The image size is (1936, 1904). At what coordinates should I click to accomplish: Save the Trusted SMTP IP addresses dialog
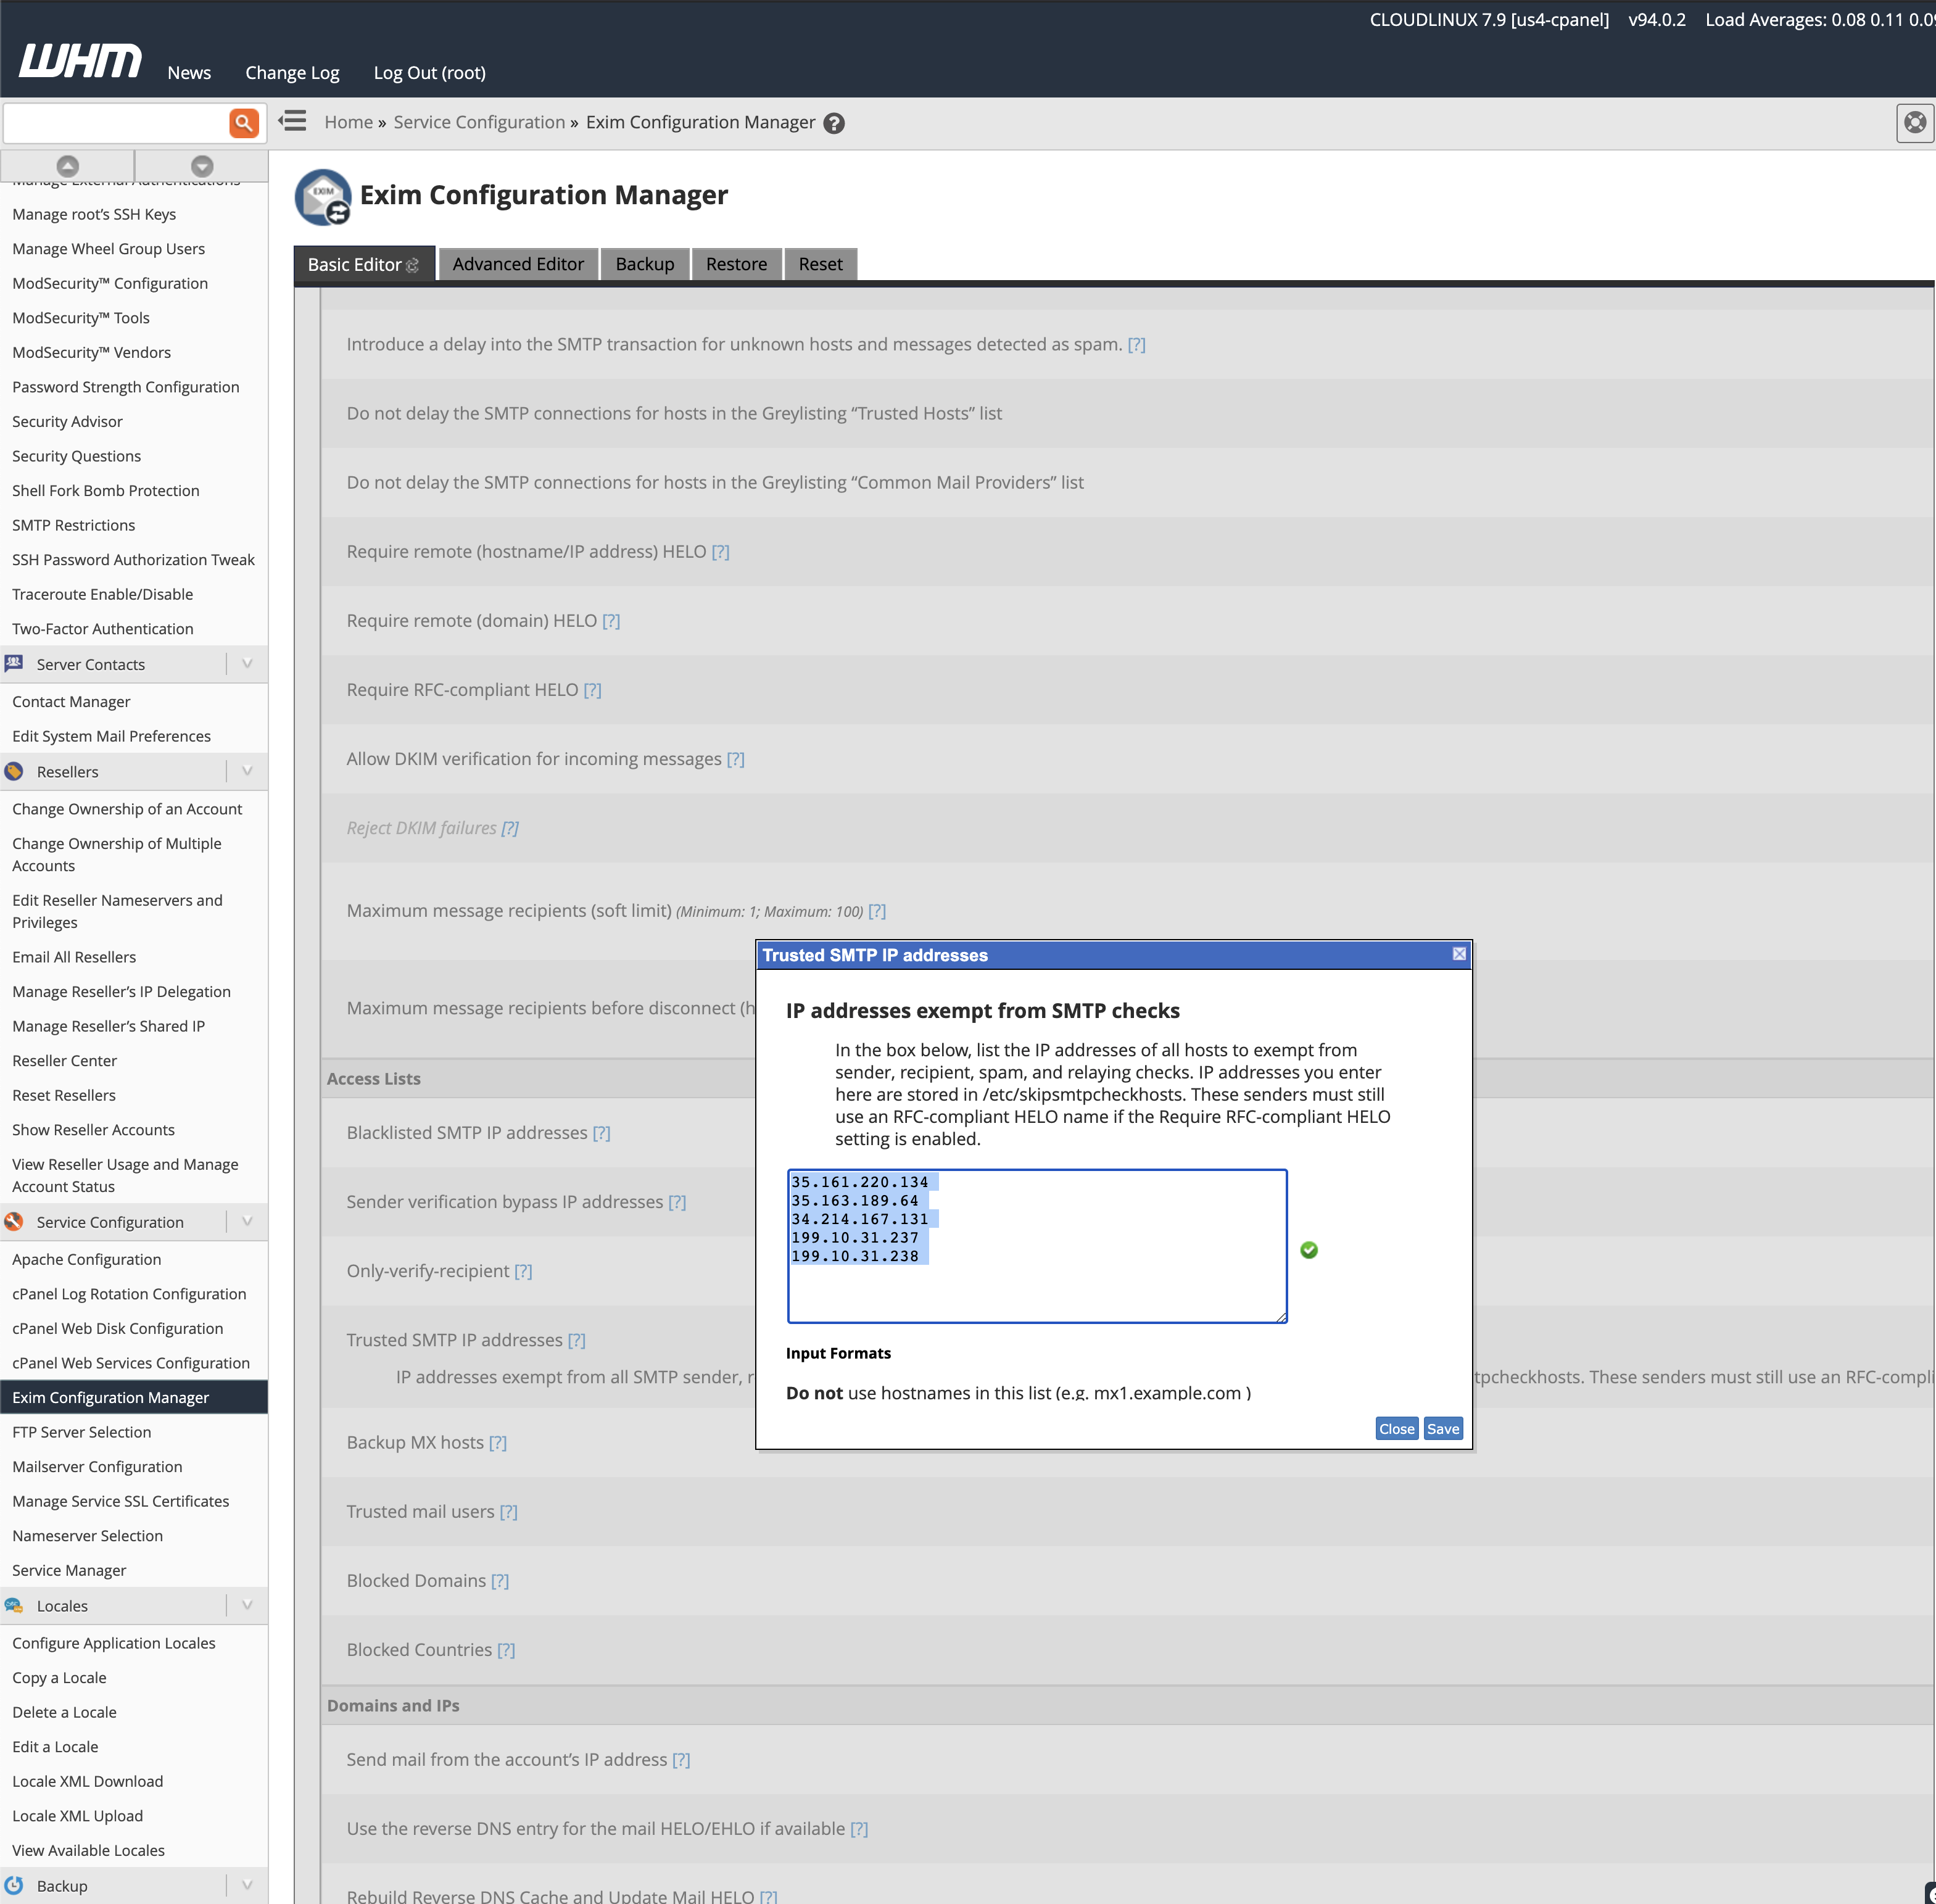click(1442, 1428)
